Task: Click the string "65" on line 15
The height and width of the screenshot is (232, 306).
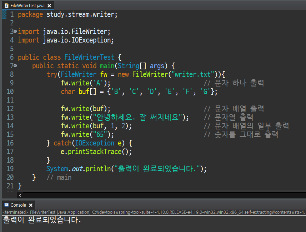Action: [x=100, y=134]
